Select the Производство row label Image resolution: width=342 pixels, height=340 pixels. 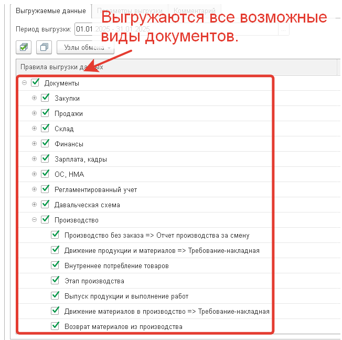[x=77, y=220]
